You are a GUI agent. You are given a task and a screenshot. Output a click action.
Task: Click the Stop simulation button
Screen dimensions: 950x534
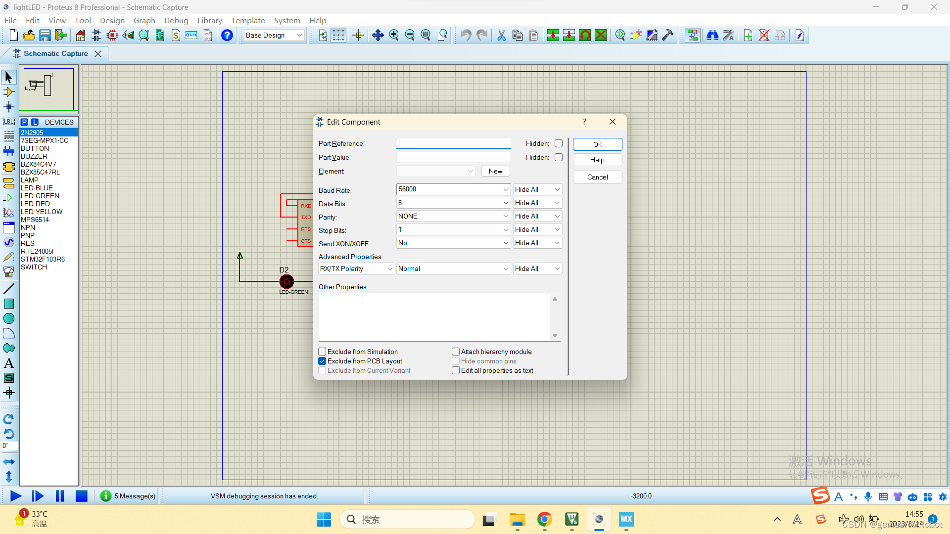[81, 496]
